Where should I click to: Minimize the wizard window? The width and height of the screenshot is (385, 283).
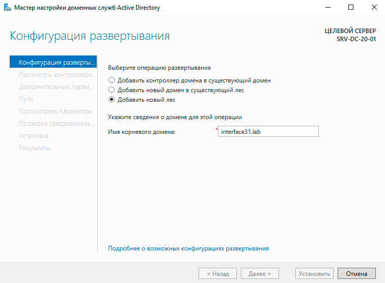(x=328, y=7)
